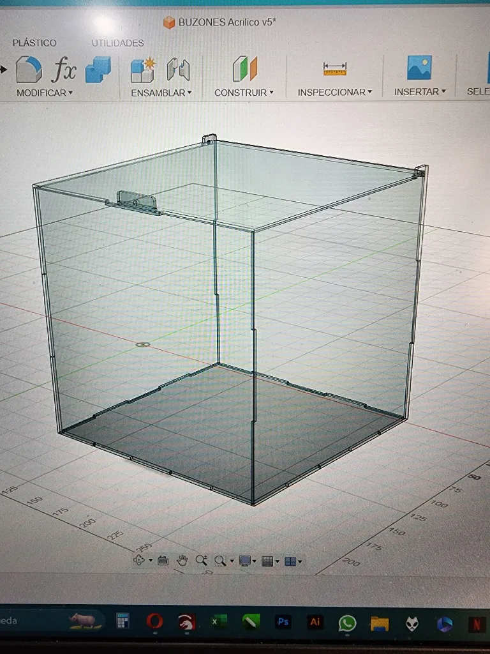The width and height of the screenshot is (490, 654).
Task: Open the Zoom Window dropdown arrow
Action: pos(232,561)
